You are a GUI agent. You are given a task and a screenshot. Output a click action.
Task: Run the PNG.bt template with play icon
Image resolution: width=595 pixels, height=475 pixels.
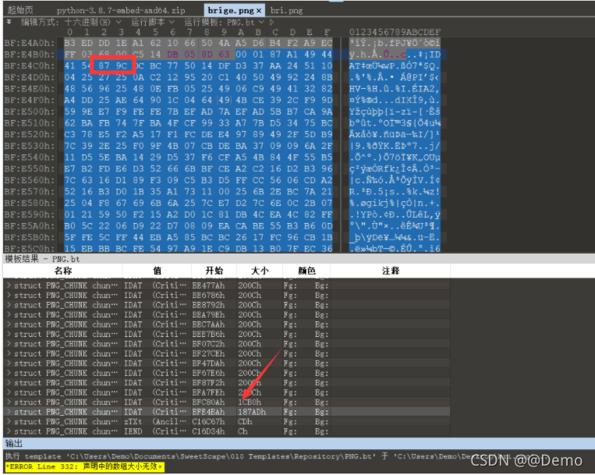(x=271, y=23)
